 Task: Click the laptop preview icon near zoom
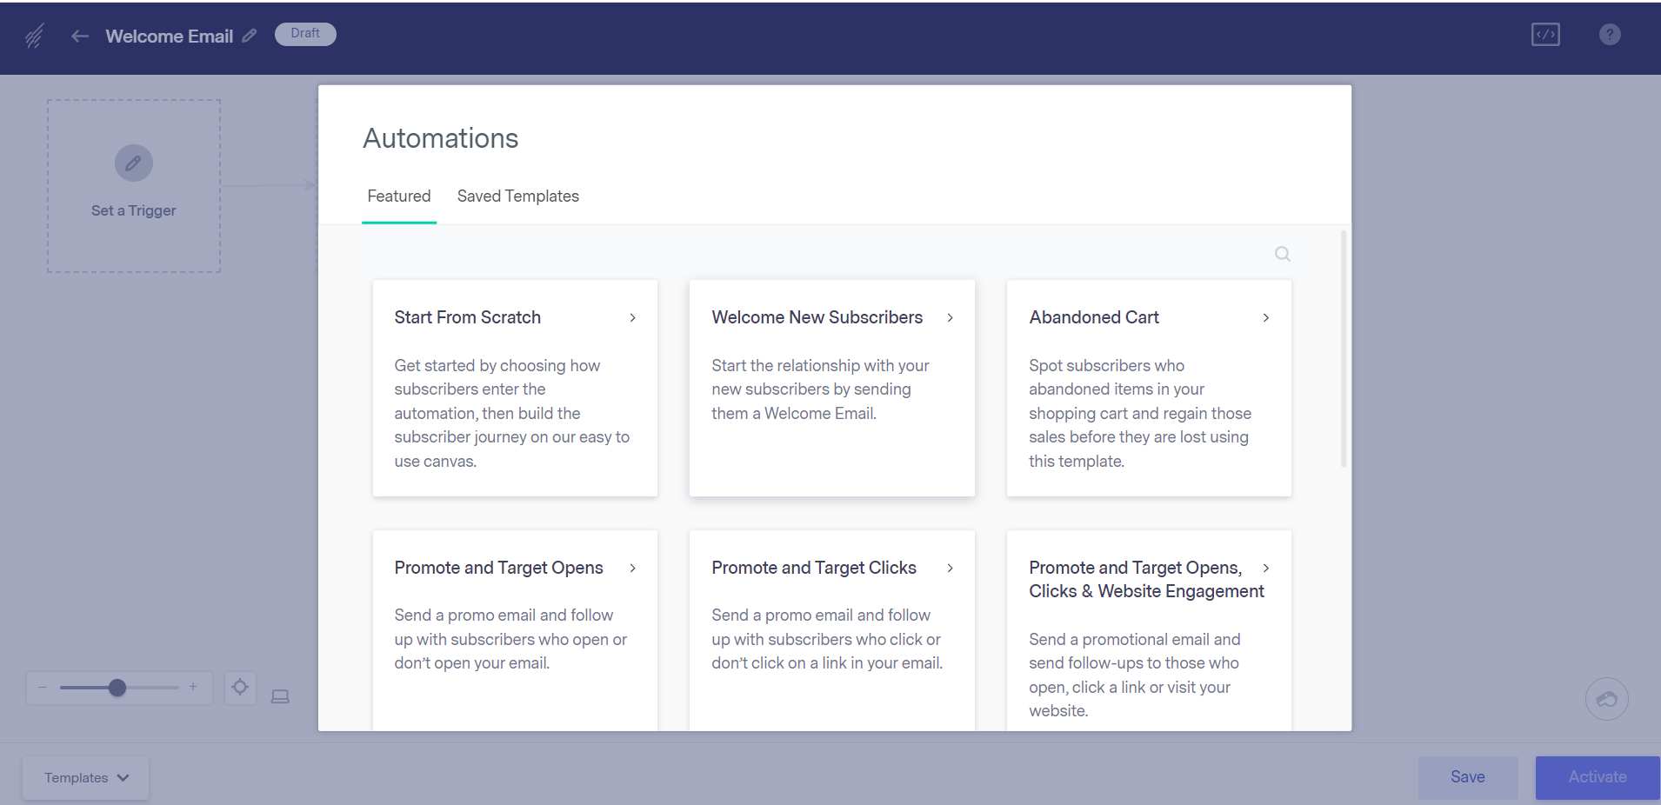point(280,696)
